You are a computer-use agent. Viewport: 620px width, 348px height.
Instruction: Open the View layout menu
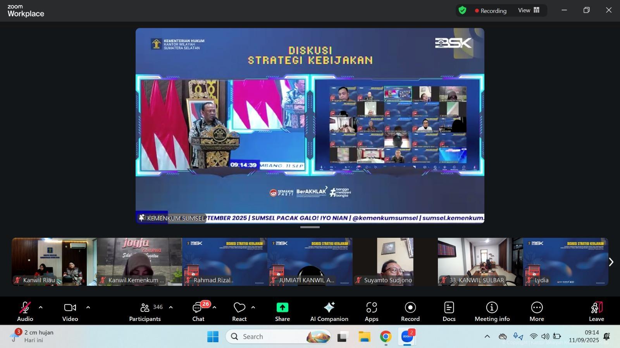[529, 10]
